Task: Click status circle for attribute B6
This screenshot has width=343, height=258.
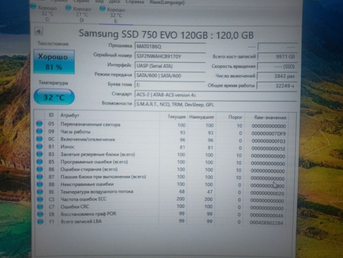Action: (x=40, y=169)
